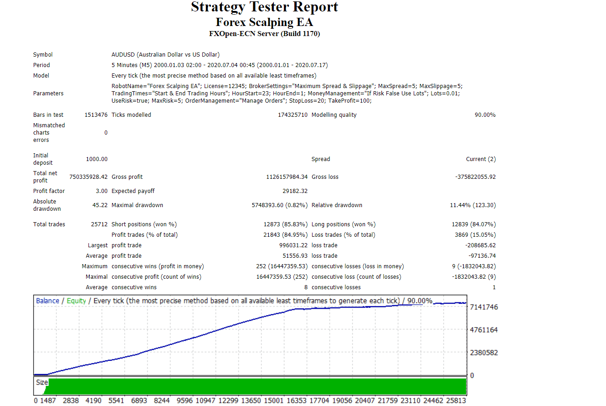Click Average loss trade value -97136.74
Image resolution: width=606 pixels, height=406 pixels.
(x=482, y=256)
